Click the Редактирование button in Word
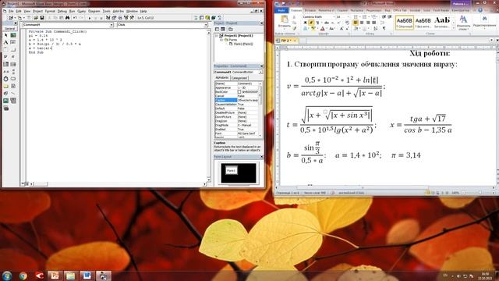 click(x=484, y=22)
